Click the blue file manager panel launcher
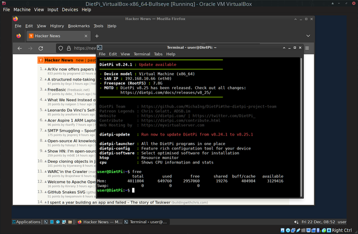Screen dimensions: 358x234 tap(52, 222)
